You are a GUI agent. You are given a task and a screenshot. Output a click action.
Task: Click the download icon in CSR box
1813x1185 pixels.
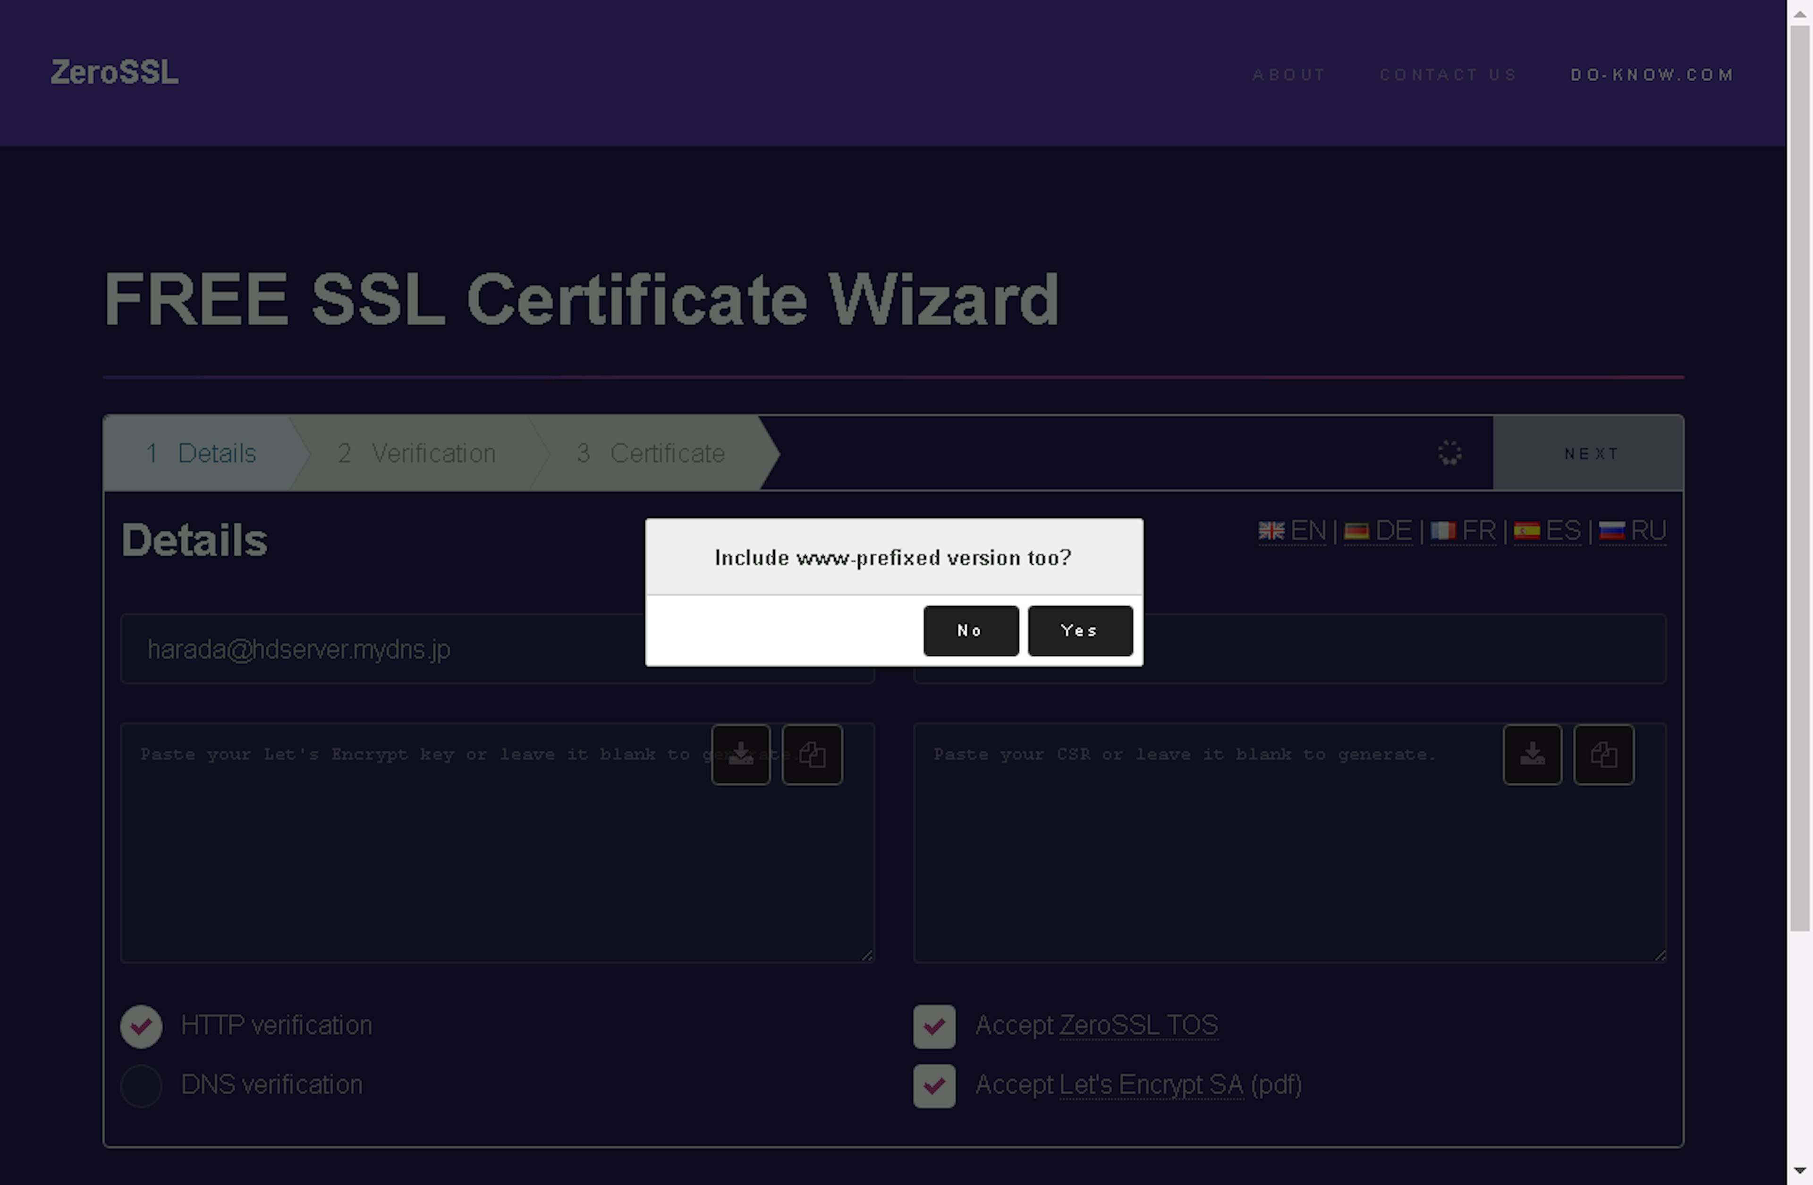pos(1532,755)
